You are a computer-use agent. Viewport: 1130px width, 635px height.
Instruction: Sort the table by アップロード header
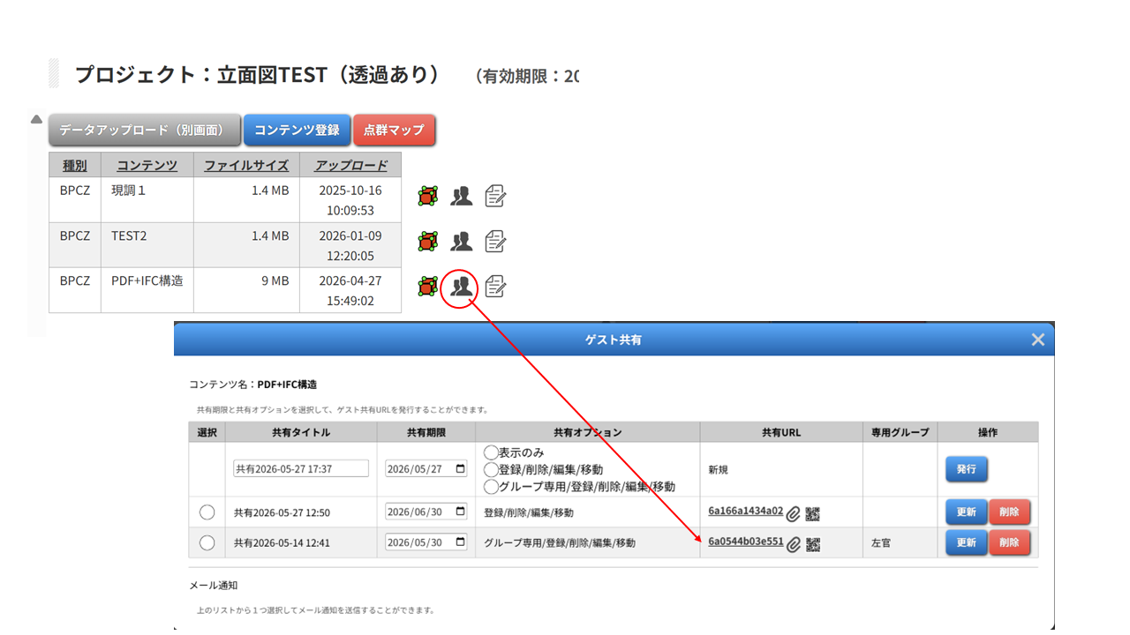click(351, 165)
